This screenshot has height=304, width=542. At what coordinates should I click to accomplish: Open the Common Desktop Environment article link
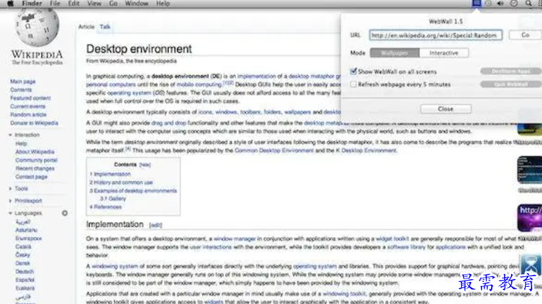pos(274,150)
